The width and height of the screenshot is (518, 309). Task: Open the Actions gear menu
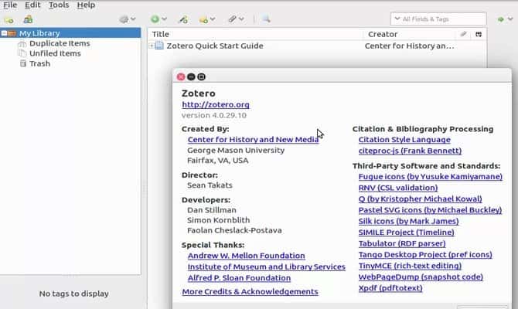(124, 19)
